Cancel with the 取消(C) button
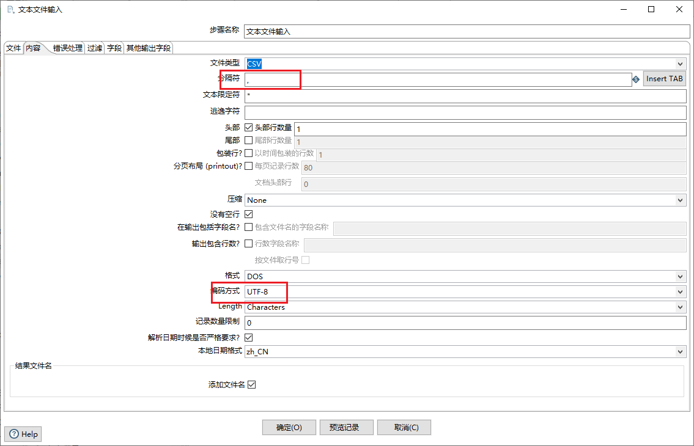This screenshot has width=694, height=446. point(404,428)
